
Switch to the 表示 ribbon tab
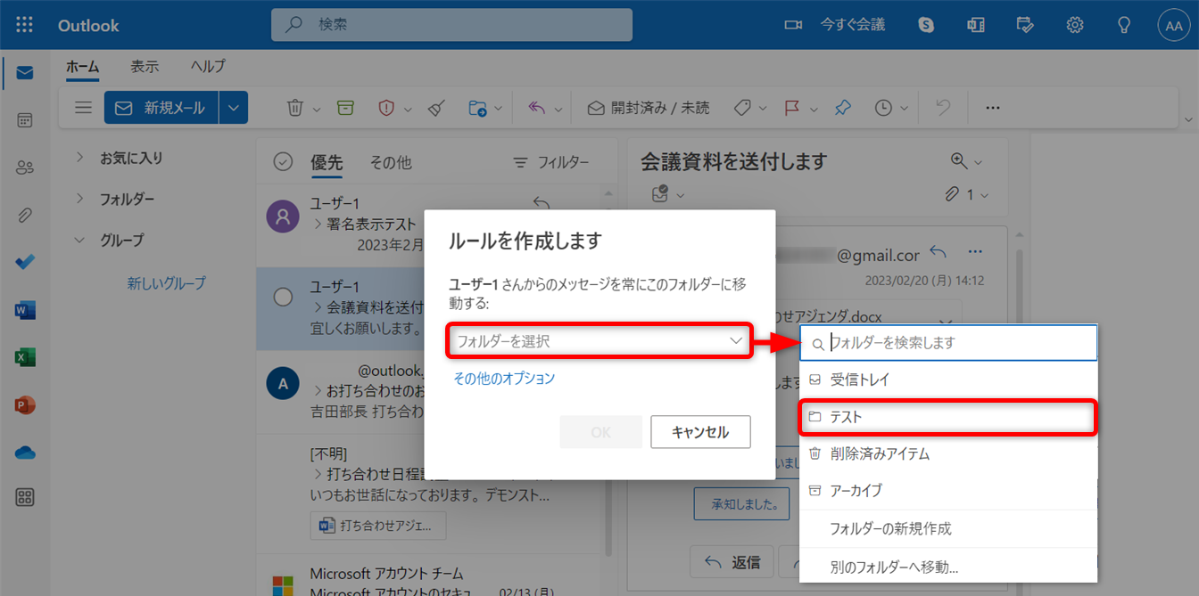point(145,67)
